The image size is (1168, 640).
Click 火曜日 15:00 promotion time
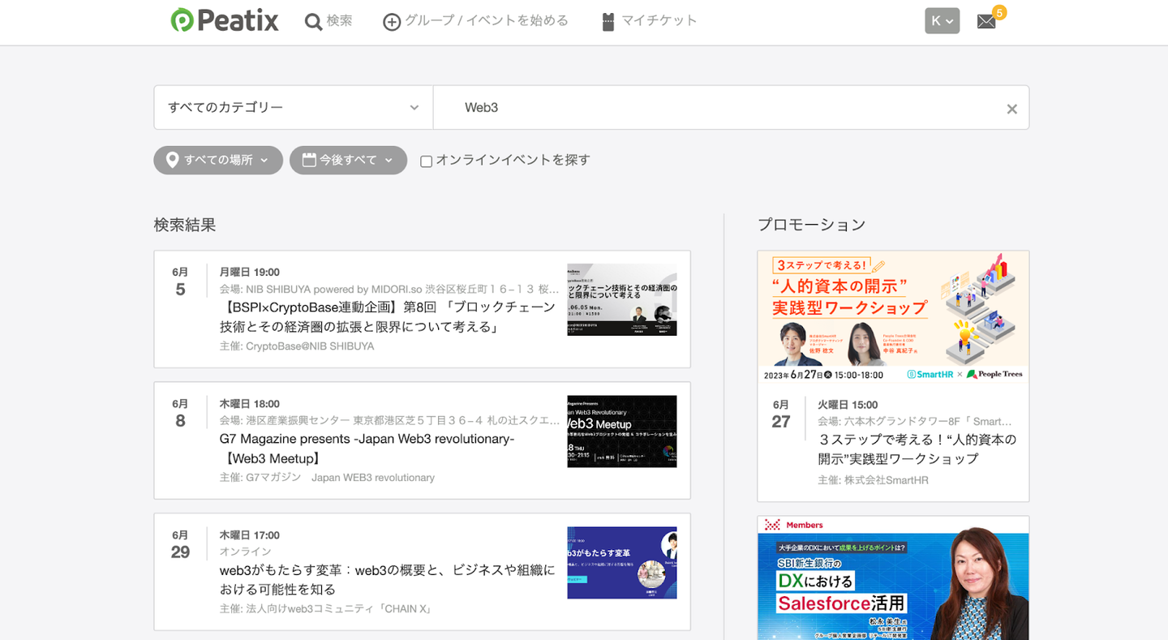coord(848,405)
